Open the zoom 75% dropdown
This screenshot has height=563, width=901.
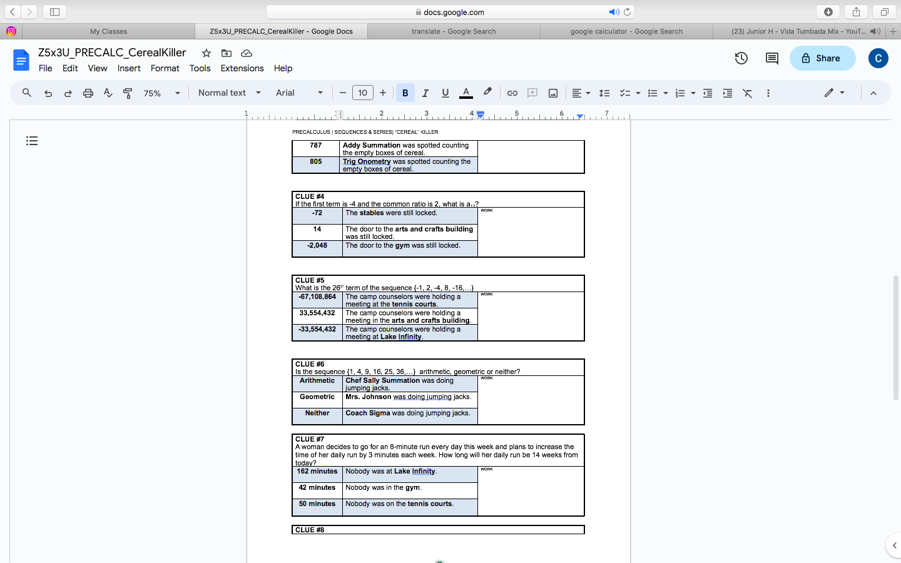(x=161, y=93)
